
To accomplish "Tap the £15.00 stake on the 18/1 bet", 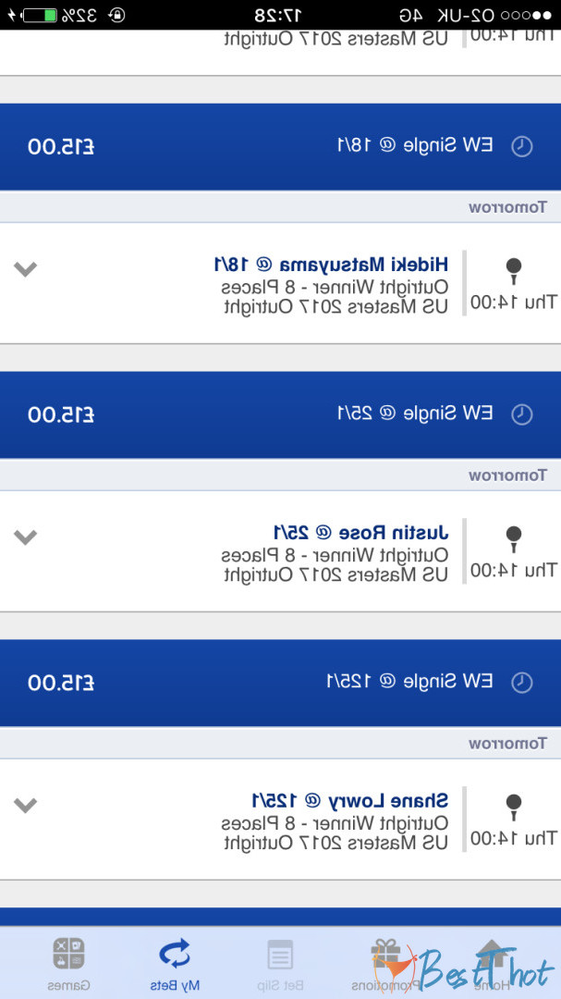I will [x=61, y=146].
